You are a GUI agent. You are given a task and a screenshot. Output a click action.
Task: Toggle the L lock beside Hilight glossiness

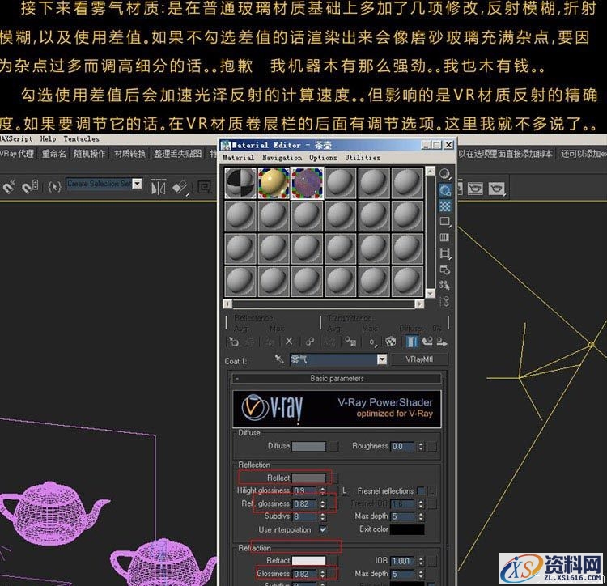(x=345, y=490)
